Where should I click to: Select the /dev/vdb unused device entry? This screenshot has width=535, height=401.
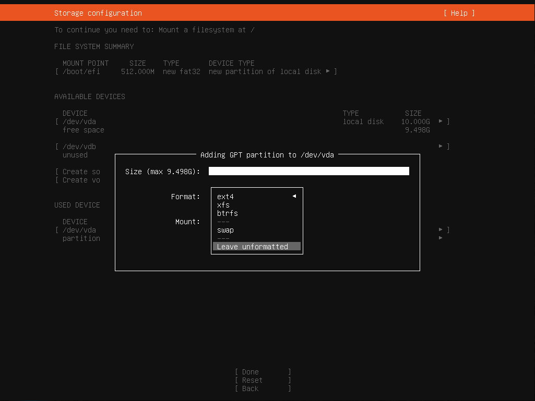79,147
